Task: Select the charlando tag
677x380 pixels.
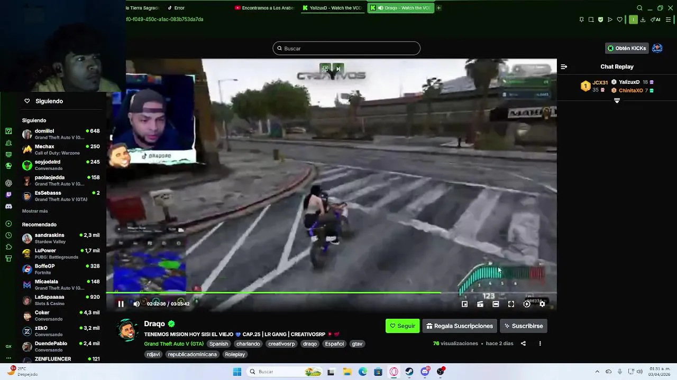Action: click(248, 344)
